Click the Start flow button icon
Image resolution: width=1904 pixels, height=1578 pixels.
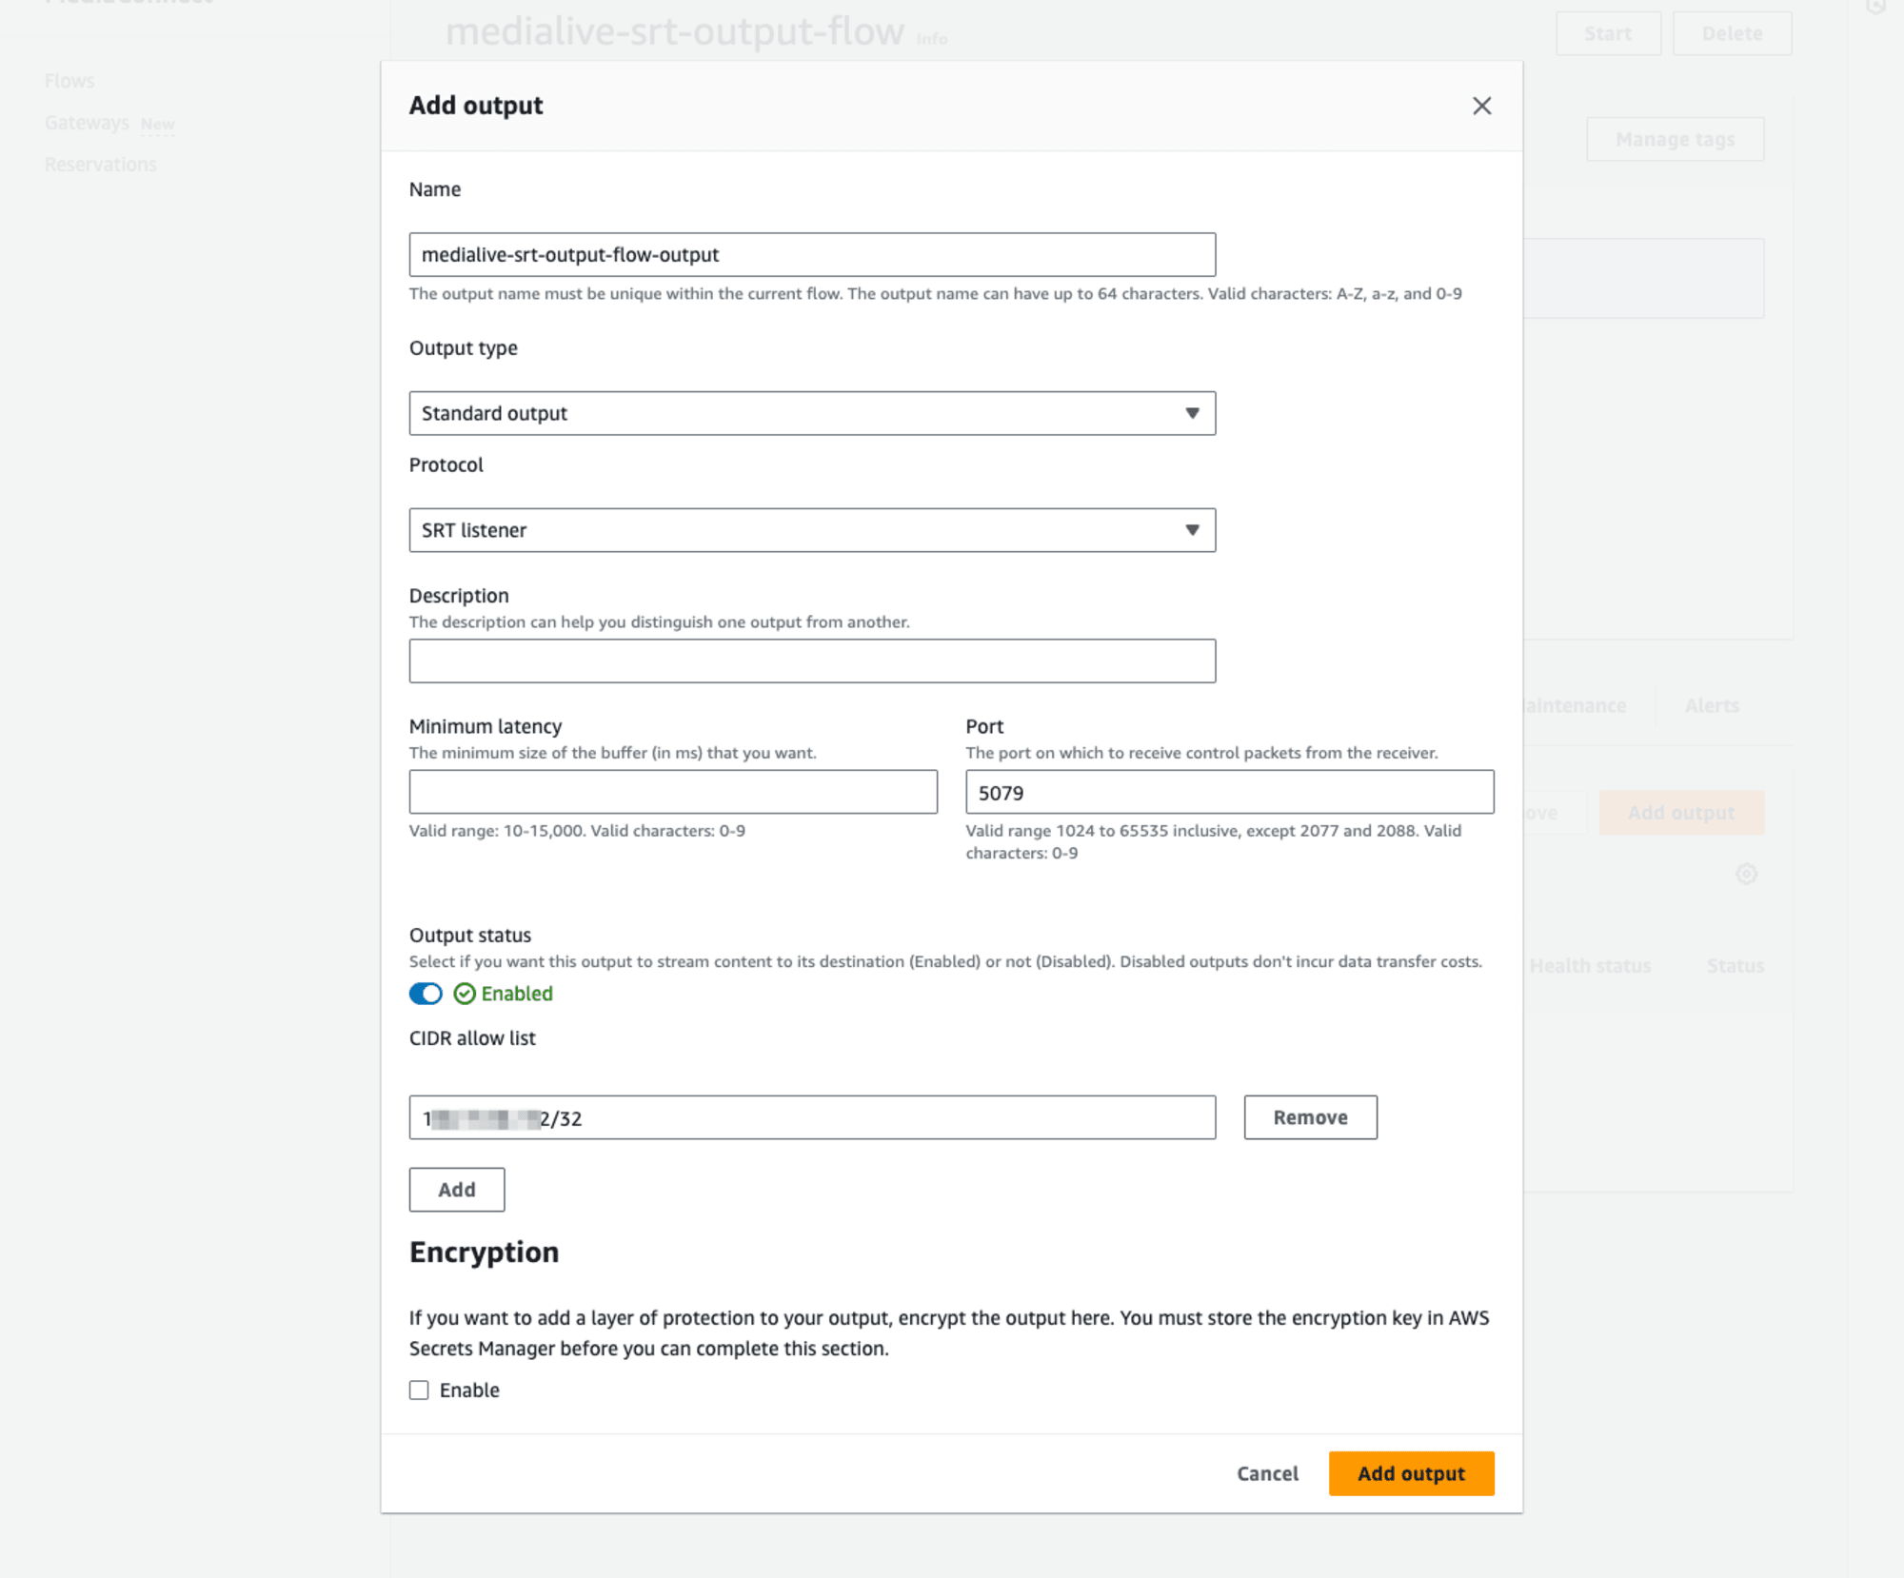coord(1608,31)
